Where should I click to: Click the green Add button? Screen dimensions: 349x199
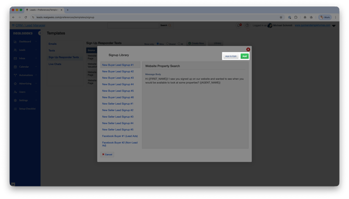(x=244, y=56)
